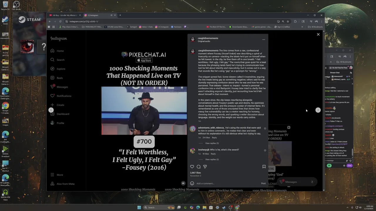Close the post overlay with X

pos(318,34)
